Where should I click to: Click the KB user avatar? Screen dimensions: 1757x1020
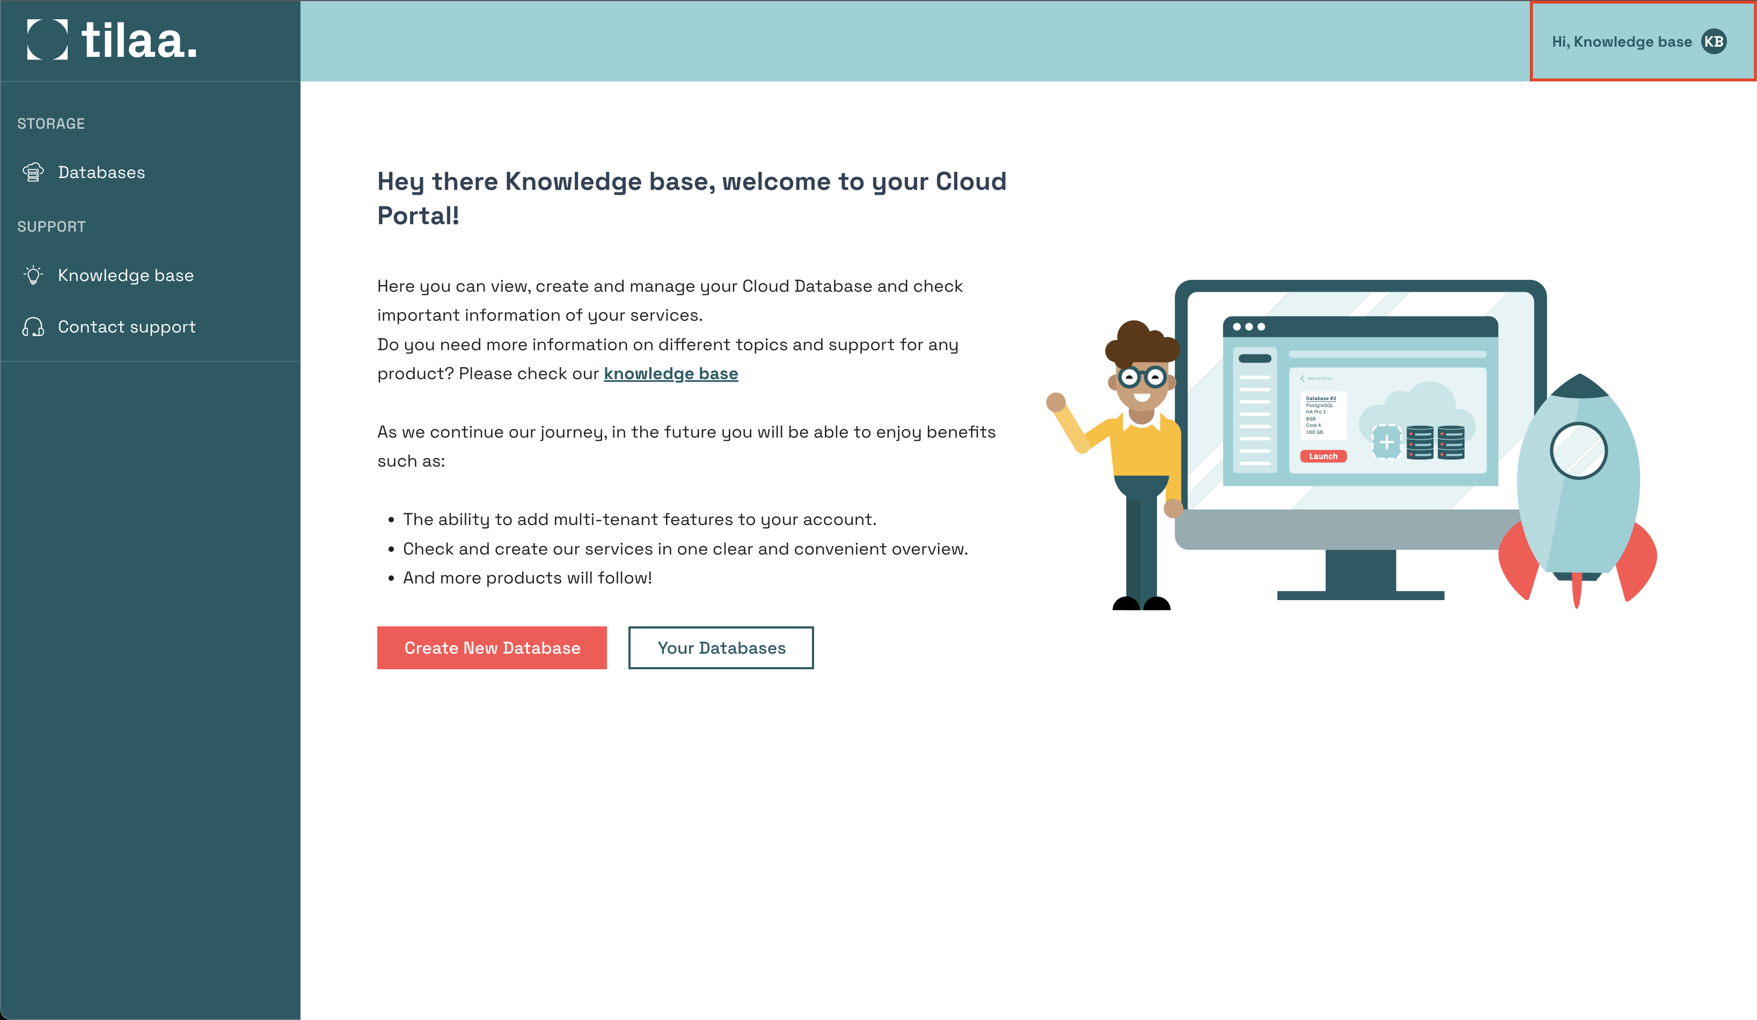[1714, 42]
